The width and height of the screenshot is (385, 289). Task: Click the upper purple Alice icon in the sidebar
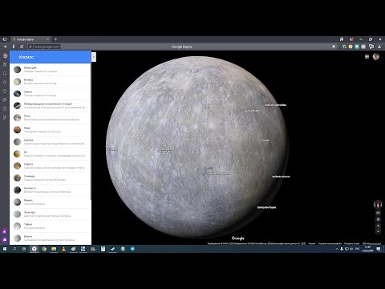5,231
